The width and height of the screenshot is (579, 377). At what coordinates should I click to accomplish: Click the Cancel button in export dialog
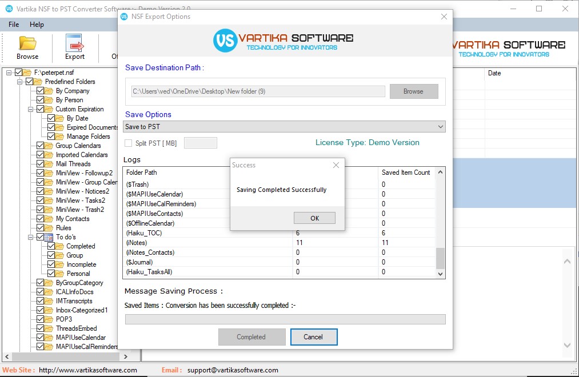(x=313, y=337)
